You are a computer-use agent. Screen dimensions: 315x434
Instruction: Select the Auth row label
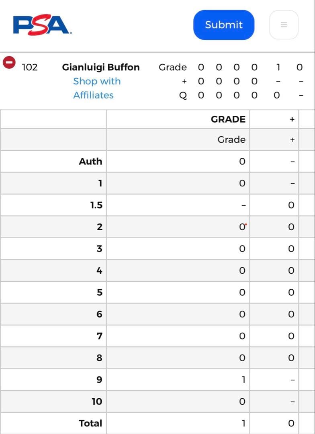(90, 162)
